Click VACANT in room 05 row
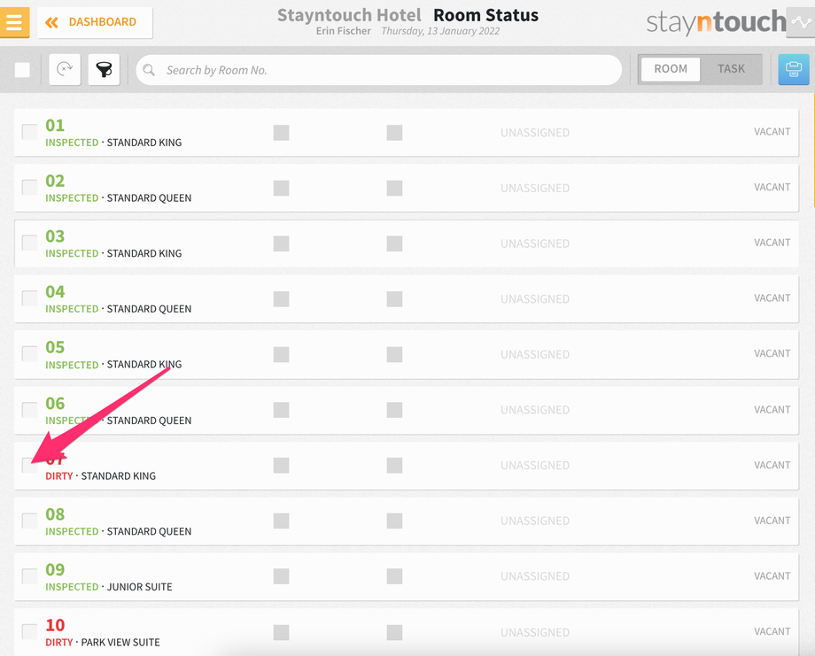Screen dimensions: 815x656 coord(772,353)
